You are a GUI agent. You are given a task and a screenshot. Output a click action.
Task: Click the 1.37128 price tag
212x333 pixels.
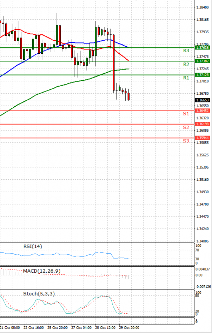pos(203,75)
